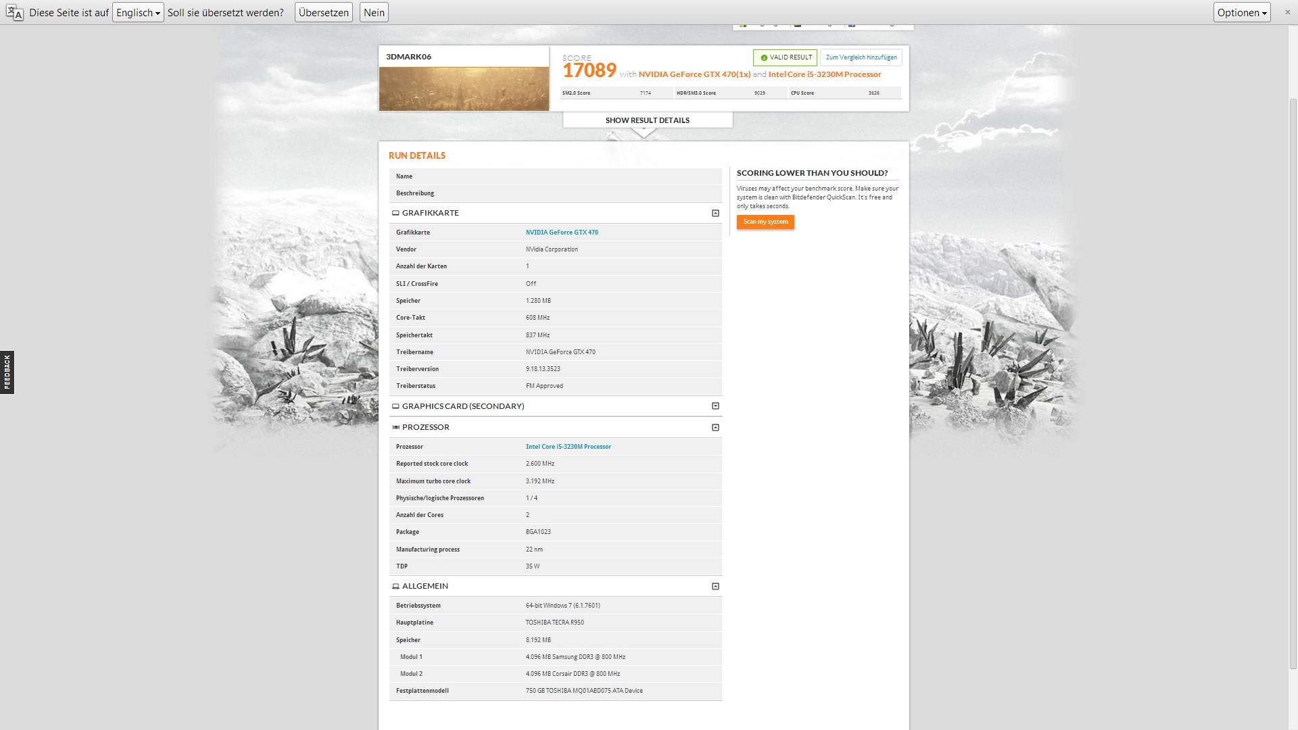This screenshot has height=730, width=1298.
Task: Click the translate icon in translation bar
Action: 14,13
